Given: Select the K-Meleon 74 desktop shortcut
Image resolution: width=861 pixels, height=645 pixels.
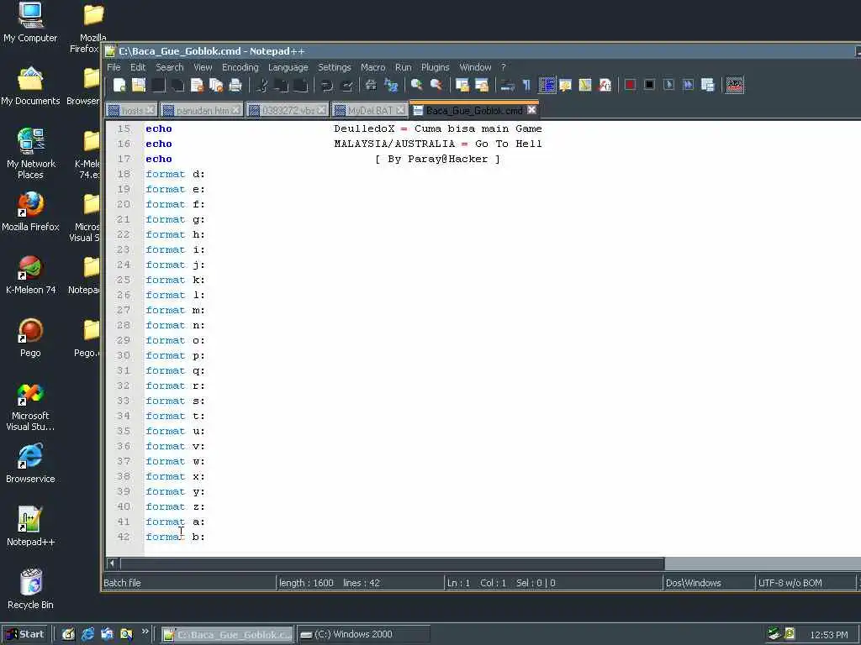Looking at the screenshot, I should click(x=31, y=275).
